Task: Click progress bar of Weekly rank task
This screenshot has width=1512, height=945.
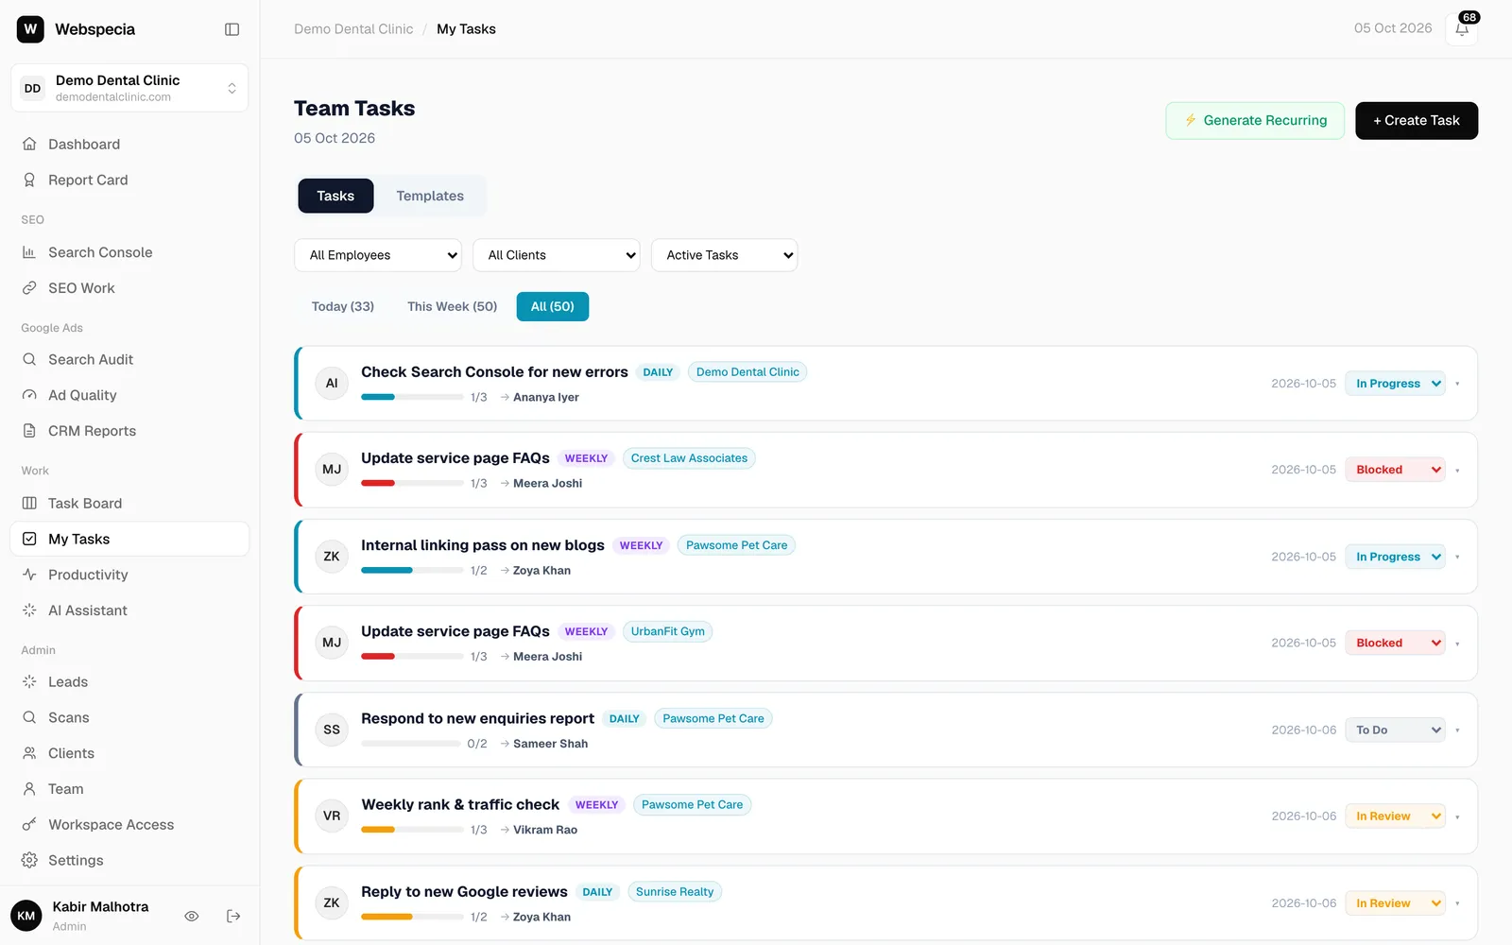Action: pyautogui.click(x=412, y=830)
